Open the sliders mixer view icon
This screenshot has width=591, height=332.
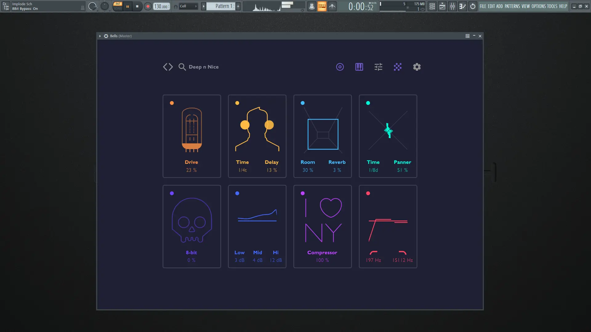click(378, 67)
